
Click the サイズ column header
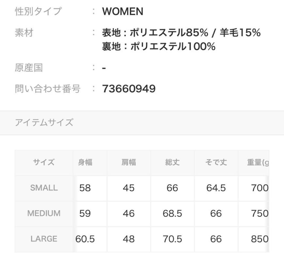click(44, 162)
